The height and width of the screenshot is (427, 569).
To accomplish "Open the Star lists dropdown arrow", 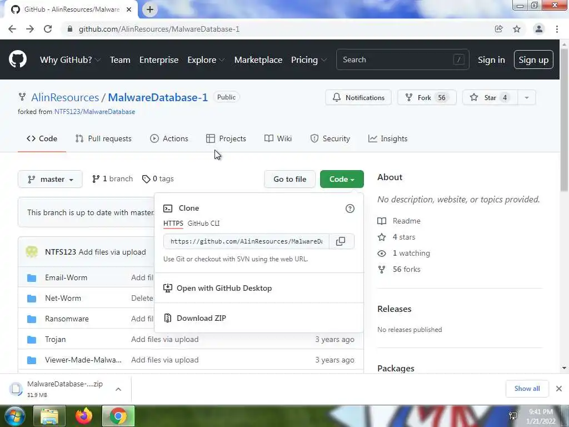I will [527, 98].
